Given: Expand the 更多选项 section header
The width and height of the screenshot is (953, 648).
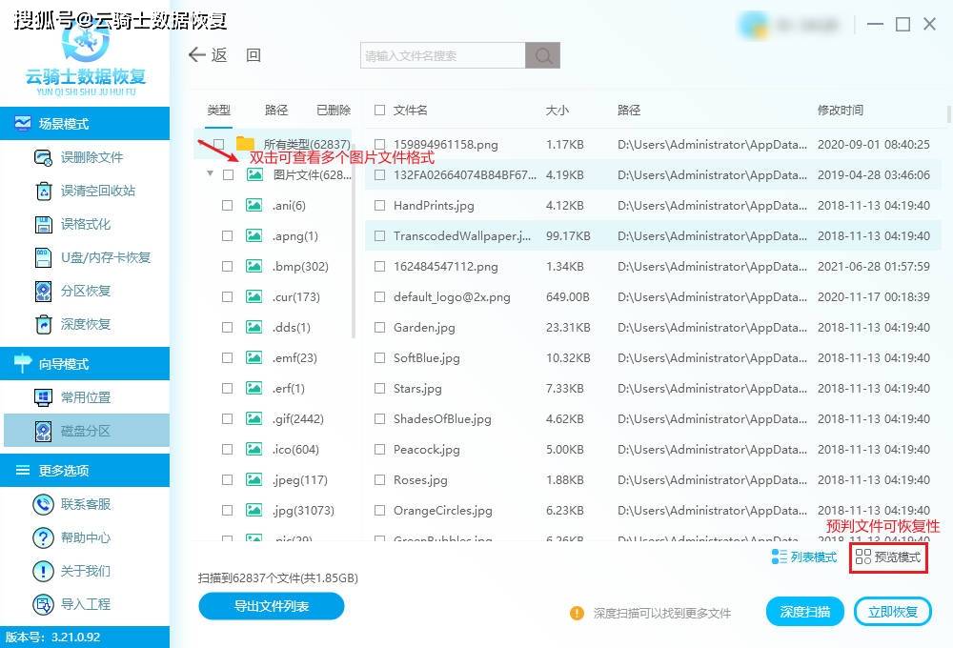Looking at the screenshot, I should click(x=85, y=470).
